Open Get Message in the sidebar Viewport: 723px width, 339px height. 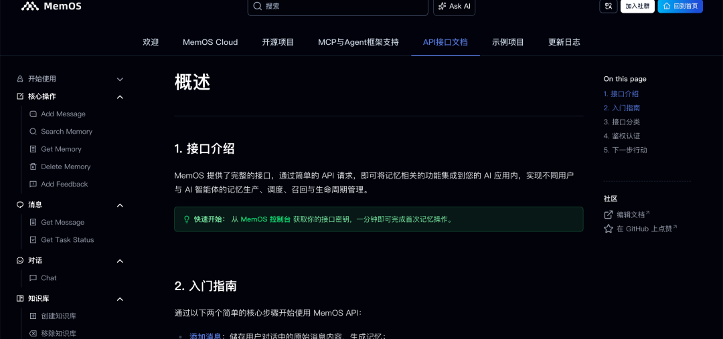coord(62,222)
